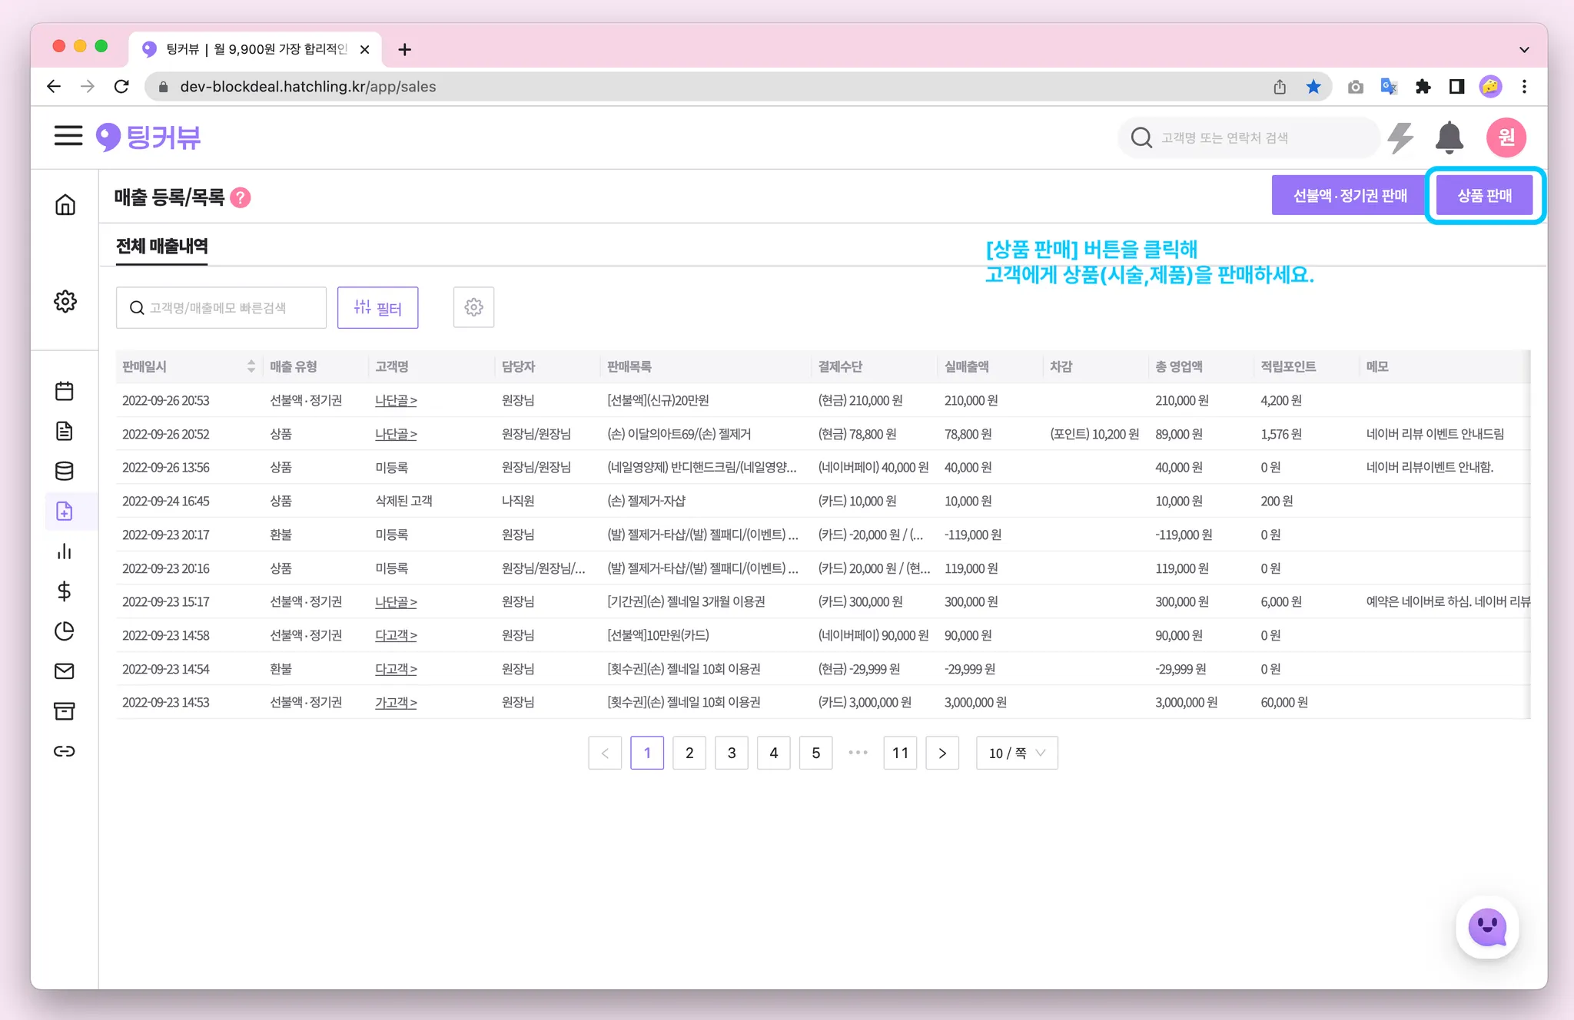Click the lightning bolt icon
Viewport: 1574px width, 1020px height.
tap(1401, 137)
